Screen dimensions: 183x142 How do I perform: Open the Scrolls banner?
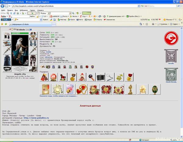[171, 57]
